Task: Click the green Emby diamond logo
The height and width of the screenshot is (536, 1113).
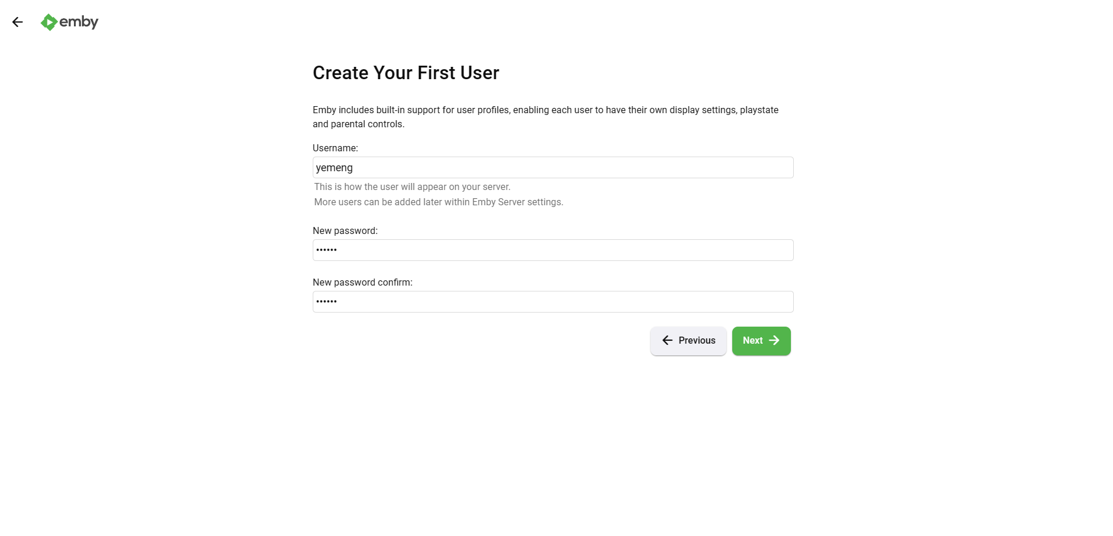Action: tap(49, 22)
